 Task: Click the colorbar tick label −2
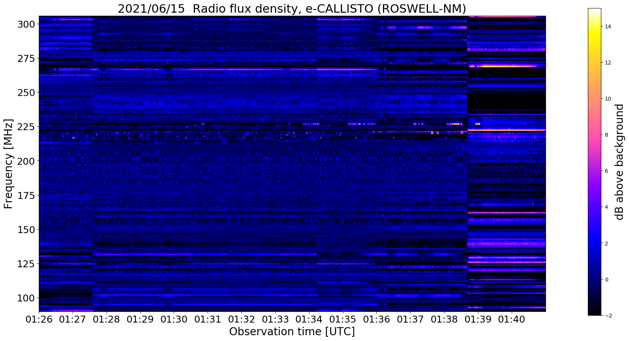(x=607, y=315)
